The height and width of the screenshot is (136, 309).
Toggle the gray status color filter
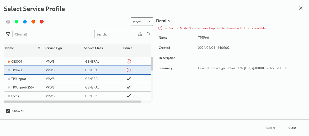point(8,22)
